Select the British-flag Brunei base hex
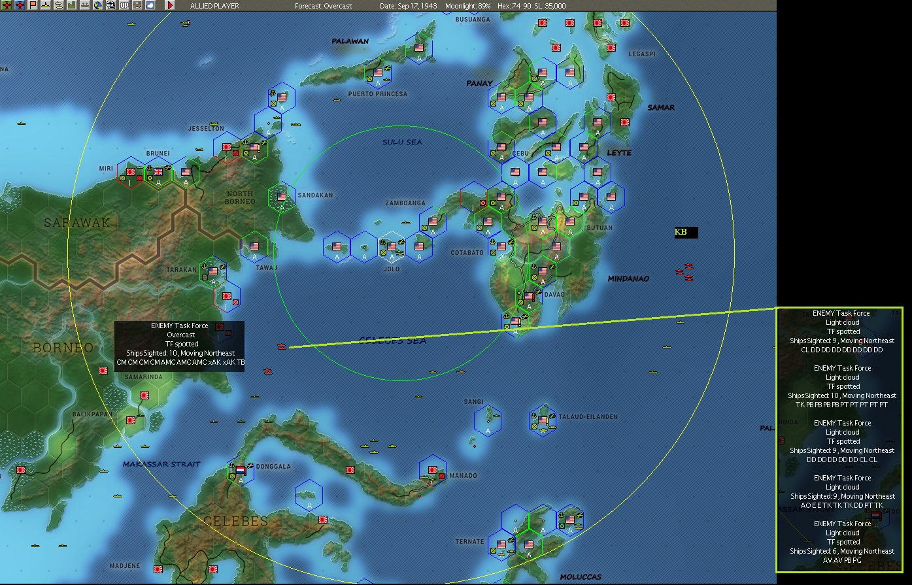Image resolution: width=912 pixels, height=585 pixels. pos(158,173)
